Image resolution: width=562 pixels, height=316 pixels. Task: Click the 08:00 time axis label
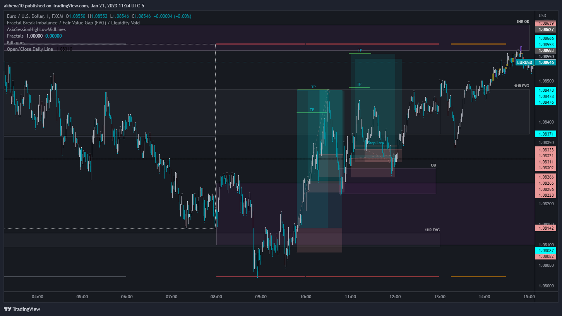216,297
